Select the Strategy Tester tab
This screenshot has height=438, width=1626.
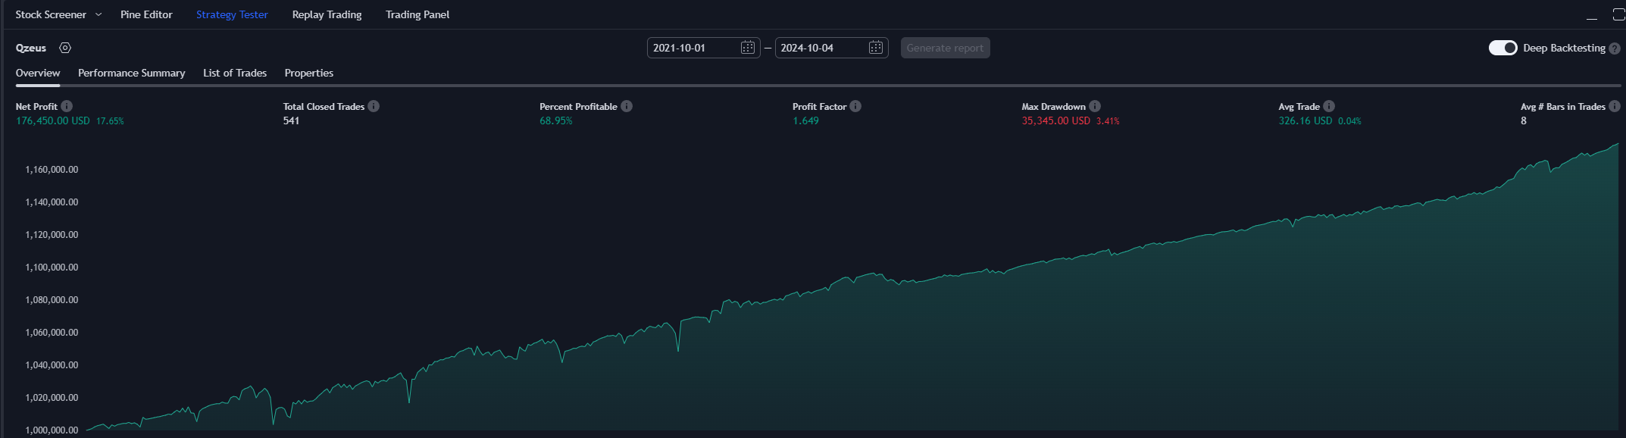[x=232, y=14]
